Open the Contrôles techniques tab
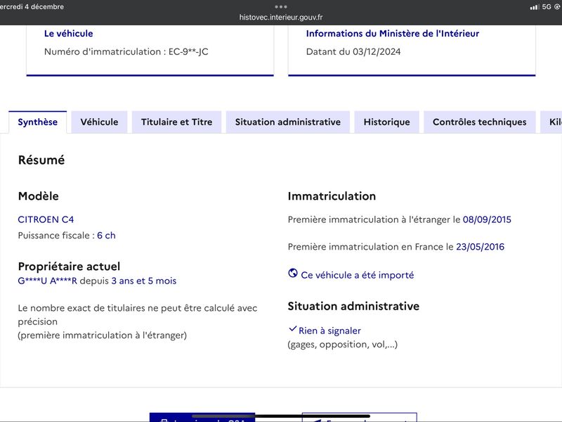The image size is (562, 422). point(480,122)
